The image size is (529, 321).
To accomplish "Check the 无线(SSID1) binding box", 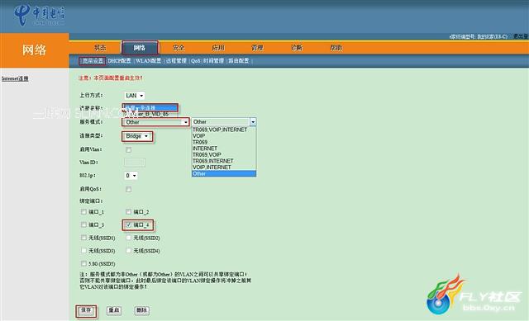I will [83, 238].
